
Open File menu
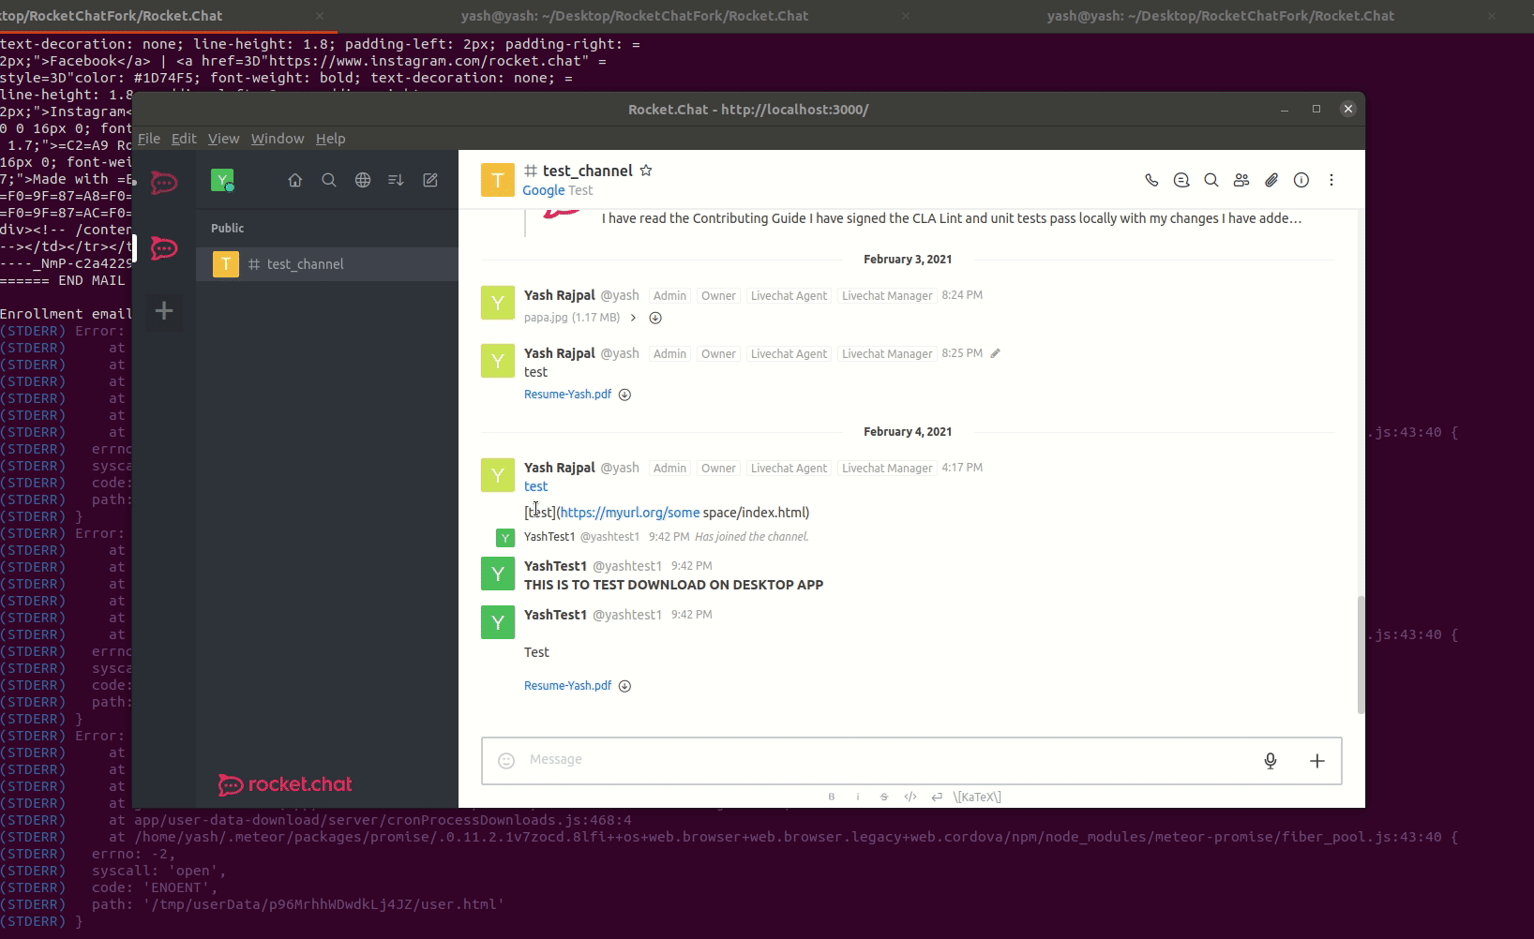coord(149,138)
